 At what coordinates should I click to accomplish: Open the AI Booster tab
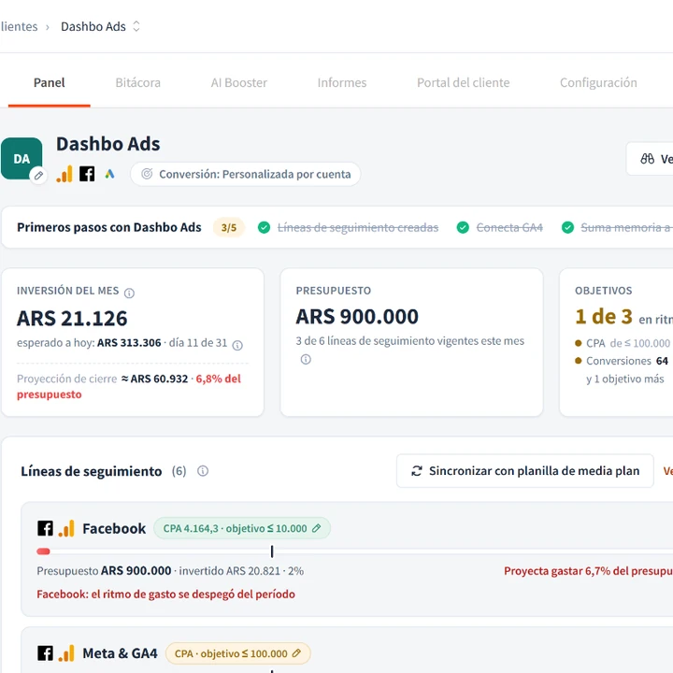coord(238,82)
